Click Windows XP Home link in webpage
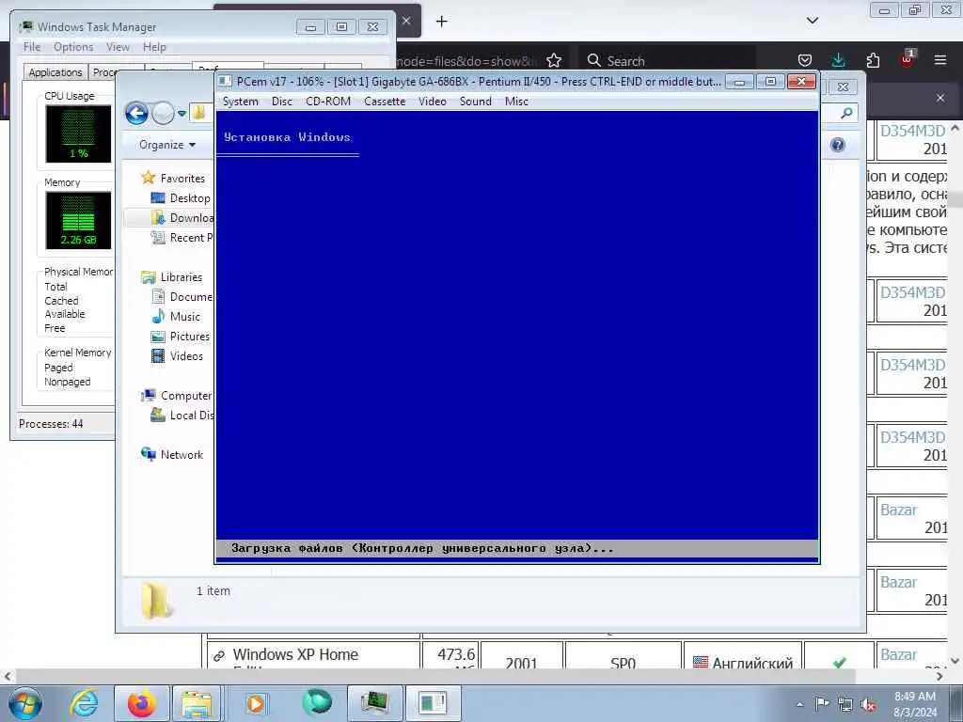 295,655
